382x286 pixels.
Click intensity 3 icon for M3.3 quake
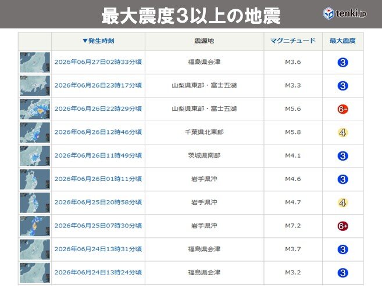343,86
